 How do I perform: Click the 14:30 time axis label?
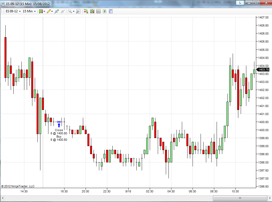(x=24, y=191)
